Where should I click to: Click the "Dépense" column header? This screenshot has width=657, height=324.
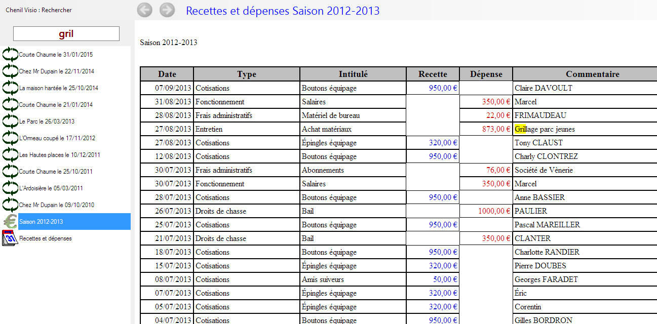485,73
